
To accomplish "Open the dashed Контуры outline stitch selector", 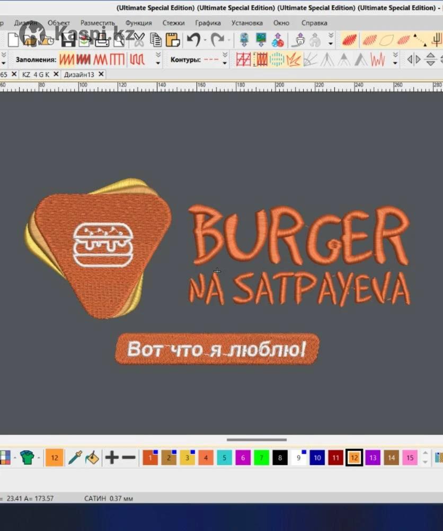I will tap(211, 59).
